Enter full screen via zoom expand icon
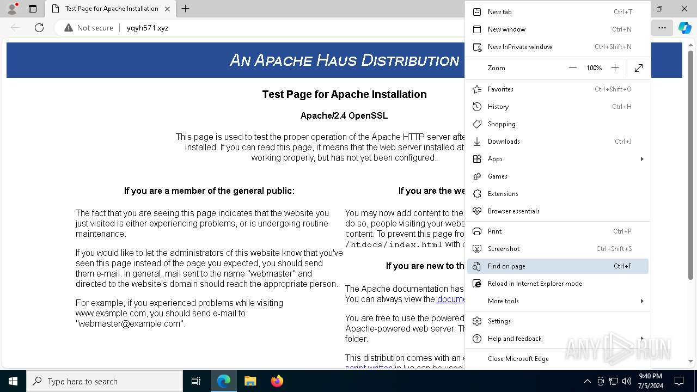Viewport: 697px width, 392px height. (x=639, y=68)
